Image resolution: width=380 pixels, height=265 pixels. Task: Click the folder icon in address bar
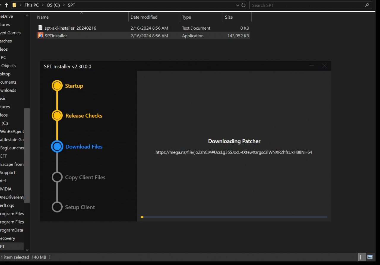pyautogui.click(x=14, y=5)
